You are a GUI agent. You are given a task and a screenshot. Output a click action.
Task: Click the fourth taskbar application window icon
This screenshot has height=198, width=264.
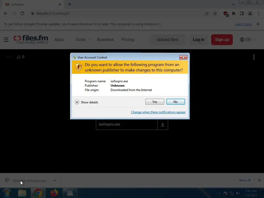coord(70,193)
